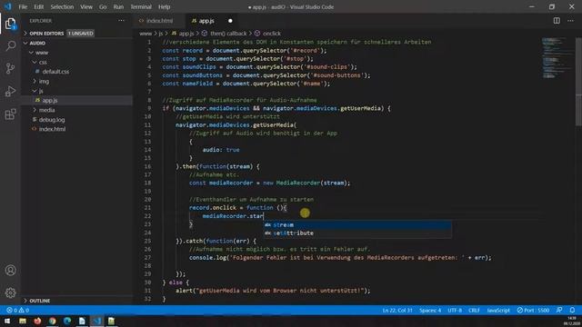Click the www breadcrumb segment
The height and width of the screenshot is (327, 582).
tap(145, 34)
